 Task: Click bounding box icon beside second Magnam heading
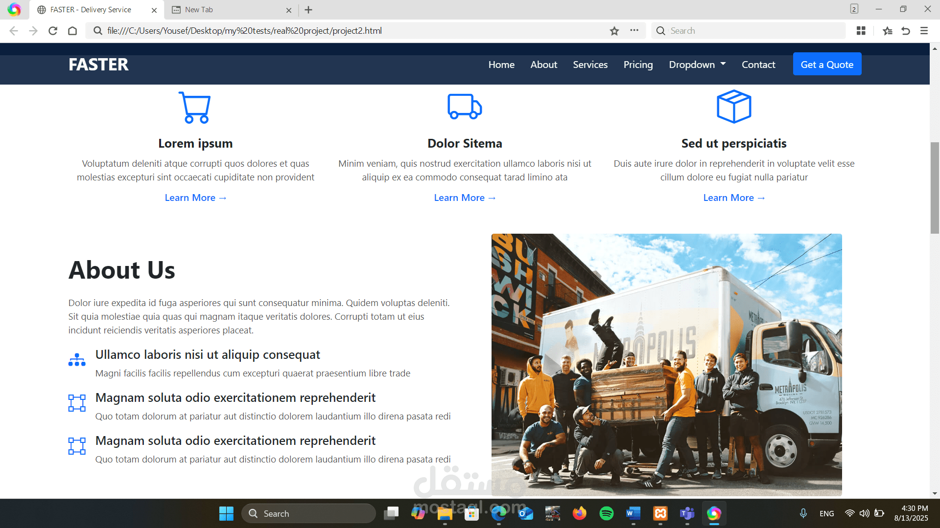[x=77, y=446]
